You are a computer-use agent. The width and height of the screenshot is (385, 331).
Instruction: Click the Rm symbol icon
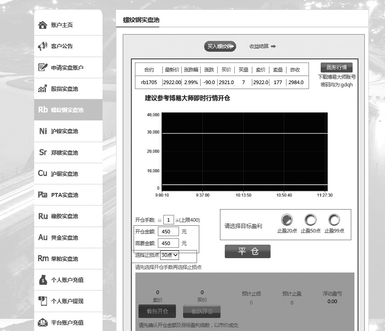point(43,258)
